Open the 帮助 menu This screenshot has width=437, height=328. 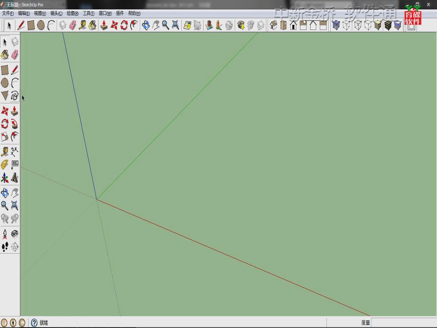coord(134,13)
